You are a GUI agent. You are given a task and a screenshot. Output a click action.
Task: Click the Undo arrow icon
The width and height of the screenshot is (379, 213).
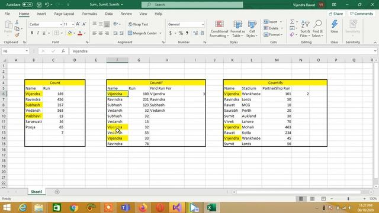coord(47,5)
